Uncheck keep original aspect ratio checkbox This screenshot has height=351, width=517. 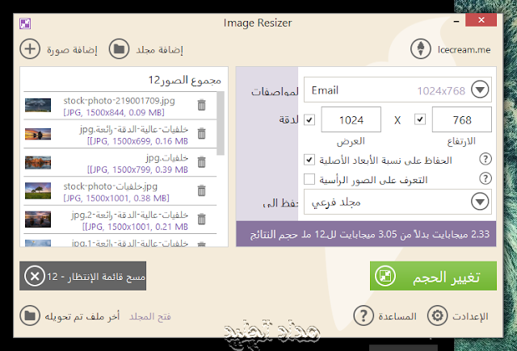coord(309,160)
